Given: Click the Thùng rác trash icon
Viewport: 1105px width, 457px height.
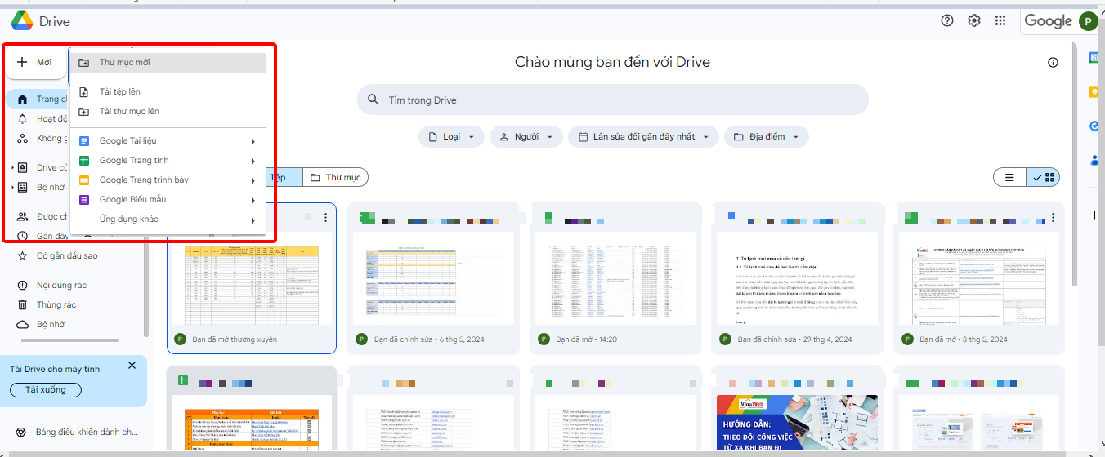Looking at the screenshot, I should coord(23,305).
